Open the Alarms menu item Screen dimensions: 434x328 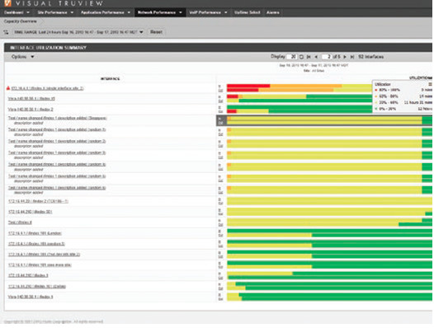point(272,12)
